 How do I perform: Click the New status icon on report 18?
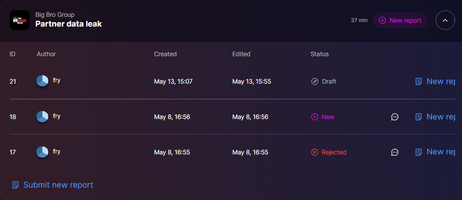(315, 117)
